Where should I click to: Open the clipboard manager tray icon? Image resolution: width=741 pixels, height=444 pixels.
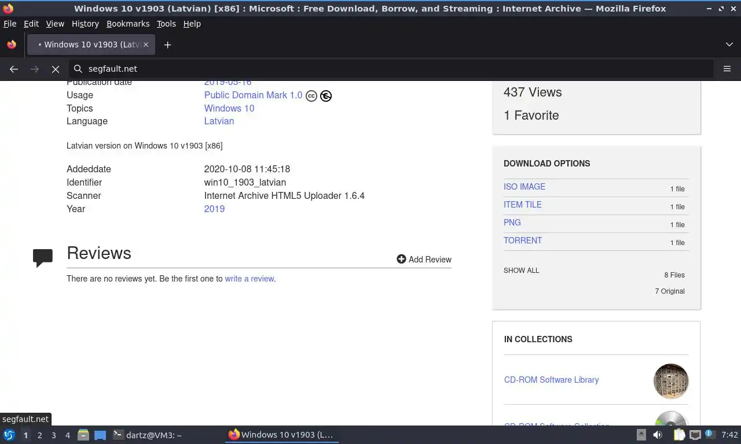coord(679,435)
